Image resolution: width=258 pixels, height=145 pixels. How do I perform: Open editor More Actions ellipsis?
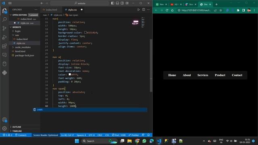148,10
